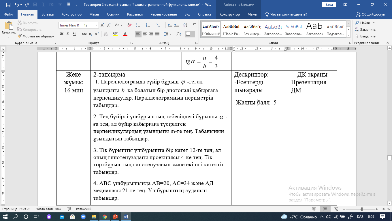Expand the Styles gallery with More arrow
This screenshot has height=221, width=392.
click(348, 35)
